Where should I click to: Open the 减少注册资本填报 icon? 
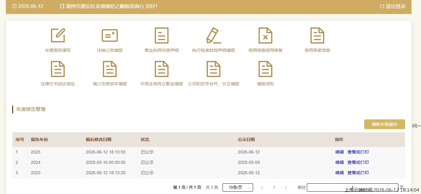click(110, 69)
